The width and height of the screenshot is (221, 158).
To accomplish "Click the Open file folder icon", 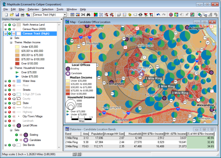I will coord(12,15).
